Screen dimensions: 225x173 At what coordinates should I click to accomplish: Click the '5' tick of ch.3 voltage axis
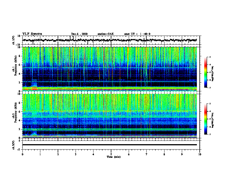pos(20,141)
